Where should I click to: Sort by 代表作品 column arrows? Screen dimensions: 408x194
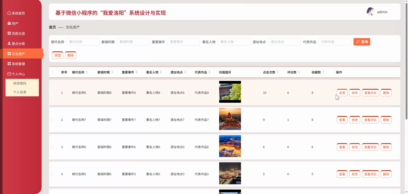[x=210, y=72]
